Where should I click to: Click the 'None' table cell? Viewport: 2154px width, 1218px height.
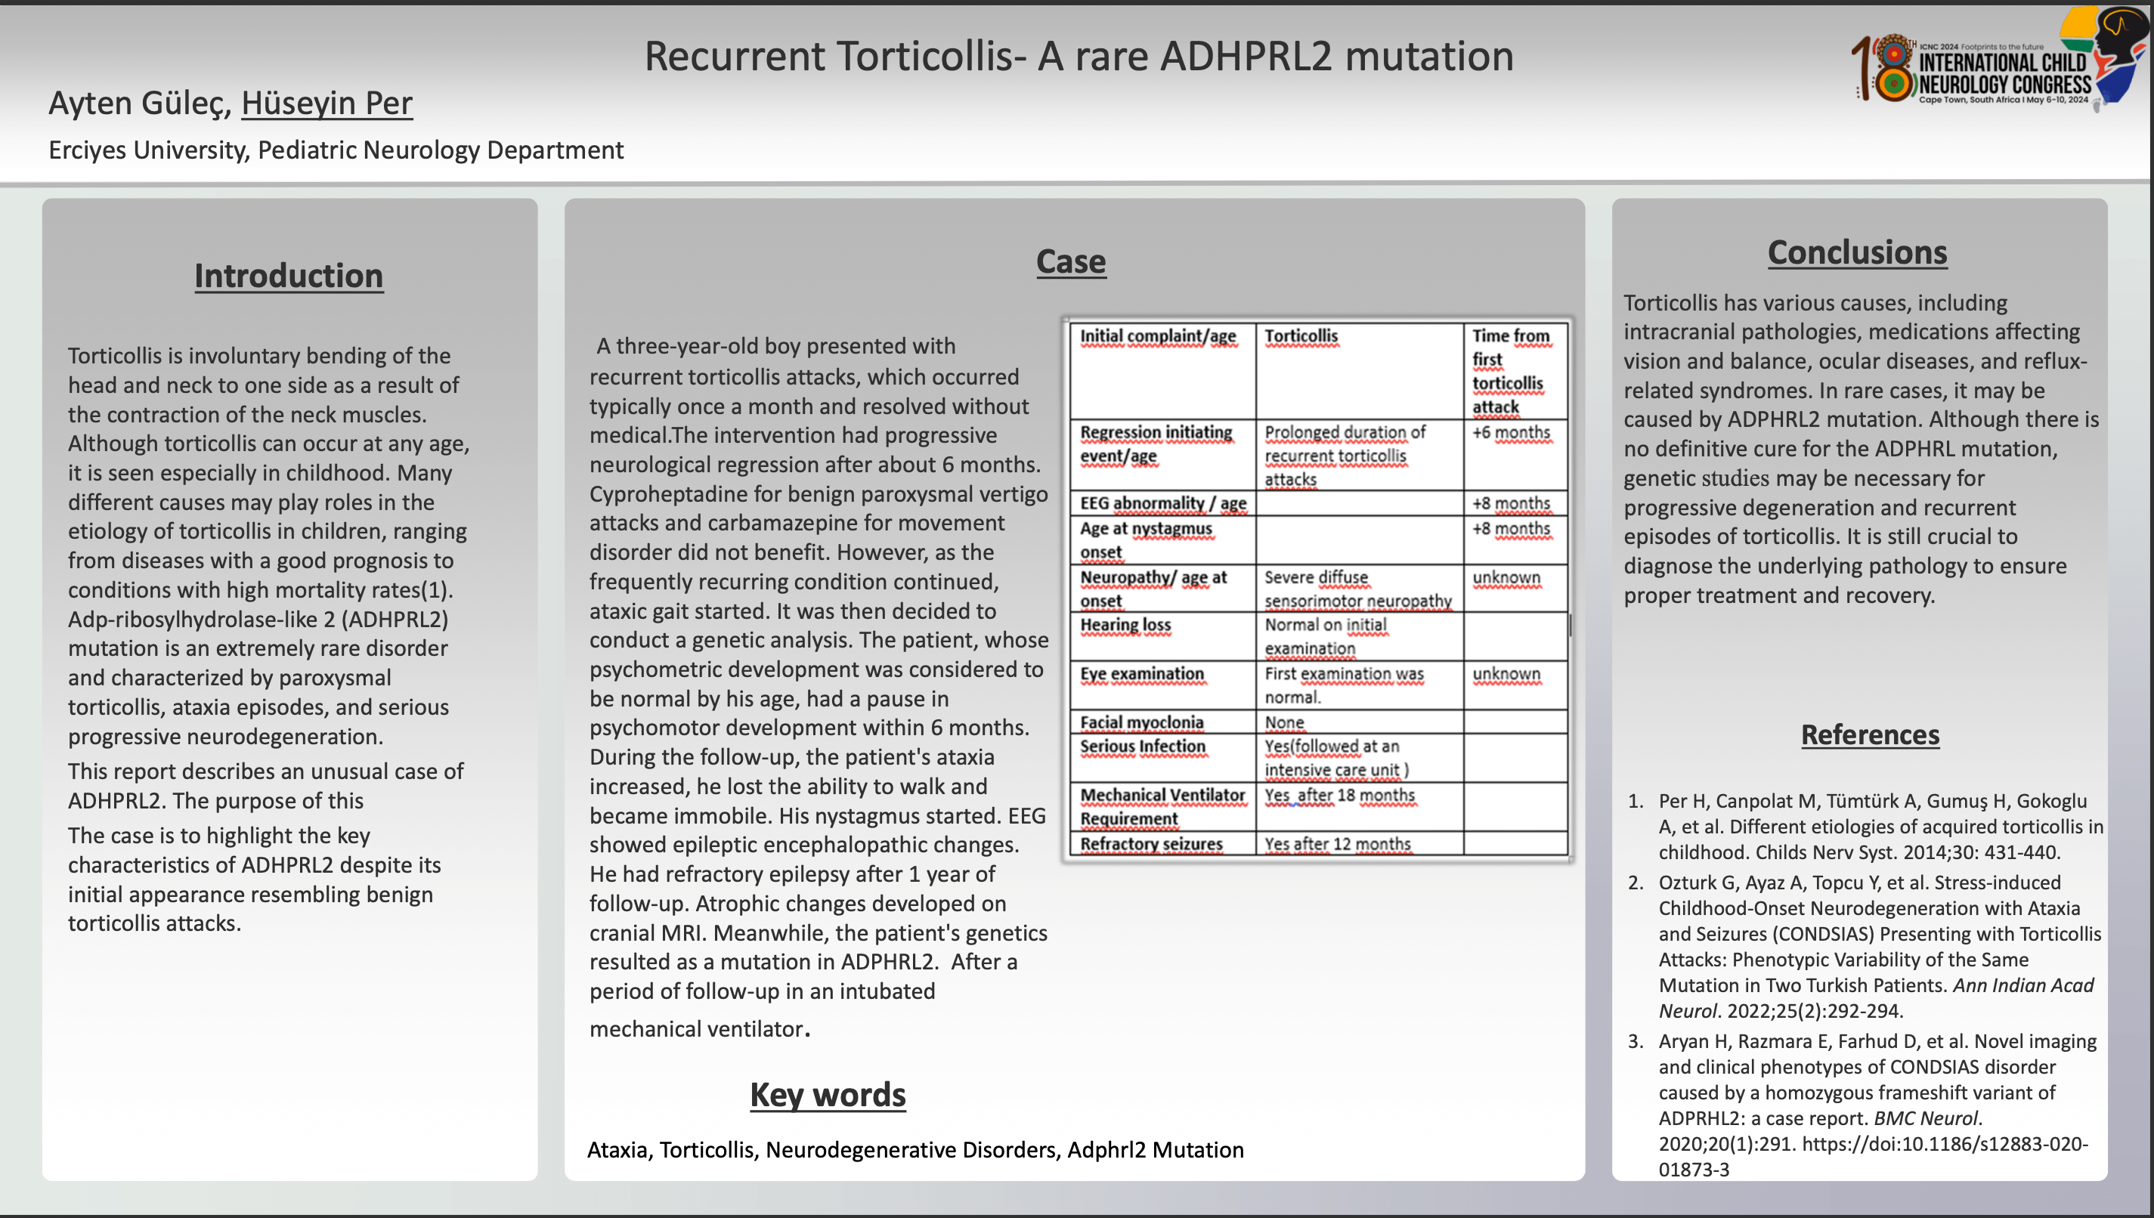[1360, 722]
